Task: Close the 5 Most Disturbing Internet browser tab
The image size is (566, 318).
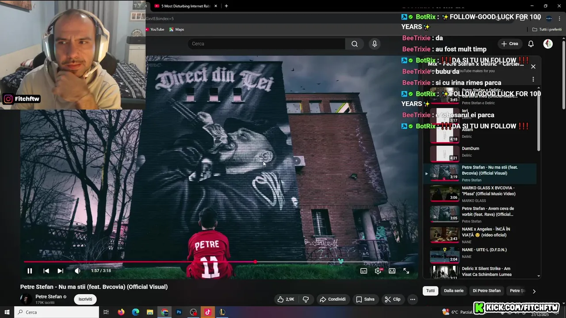Action: pyautogui.click(x=216, y=6)
